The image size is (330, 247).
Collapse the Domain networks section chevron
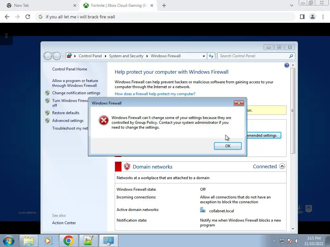(282, 166)
